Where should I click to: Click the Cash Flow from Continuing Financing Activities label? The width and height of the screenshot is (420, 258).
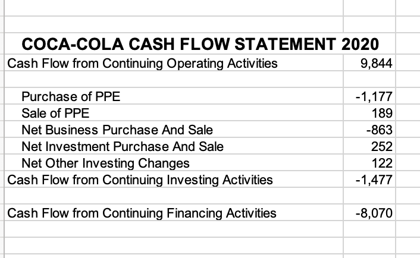click(x=142, y=213)
